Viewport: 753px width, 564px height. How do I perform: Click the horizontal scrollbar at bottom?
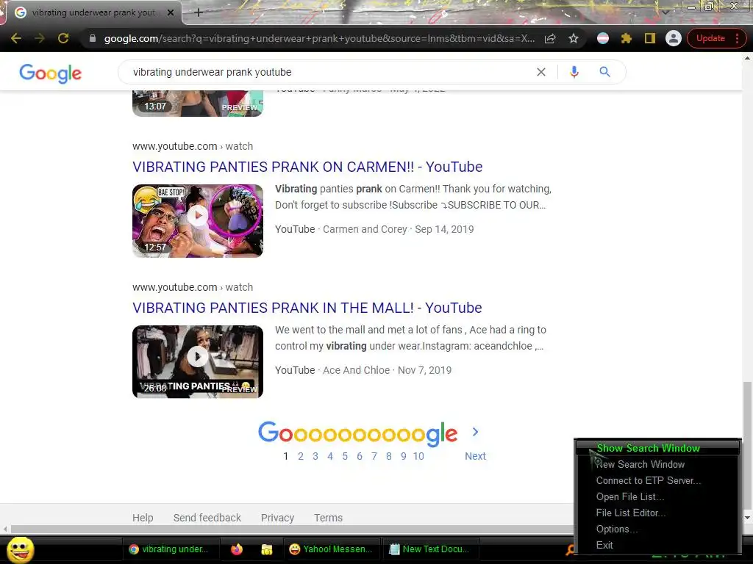coord(292,529)
